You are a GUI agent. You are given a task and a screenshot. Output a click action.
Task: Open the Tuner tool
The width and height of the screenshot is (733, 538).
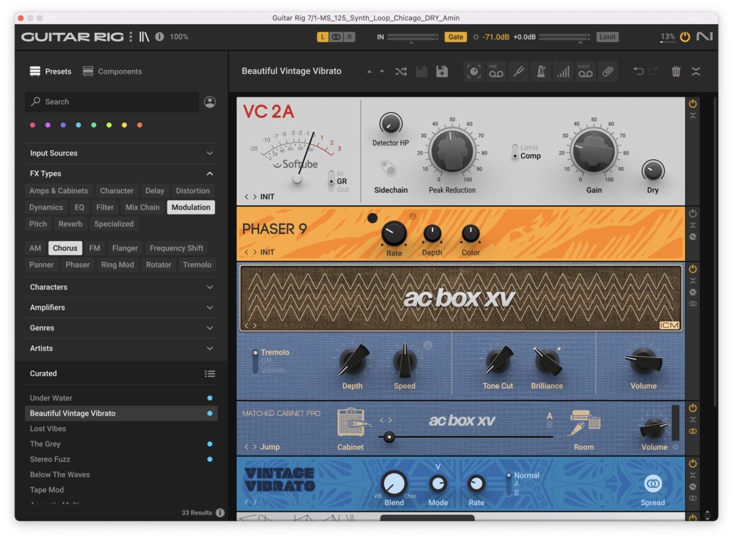519,71
